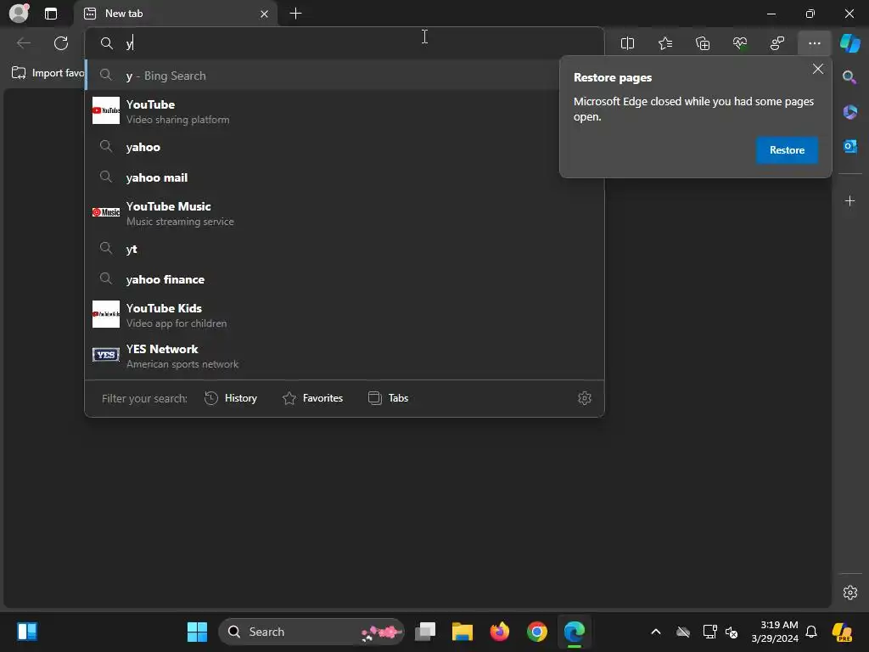
Task: Filter search by Favorites
Action: [x=312, y=398]
